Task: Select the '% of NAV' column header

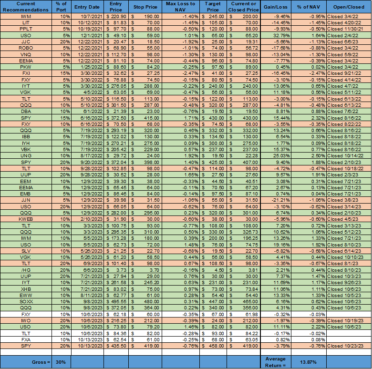Action: (x=309, y=7)
